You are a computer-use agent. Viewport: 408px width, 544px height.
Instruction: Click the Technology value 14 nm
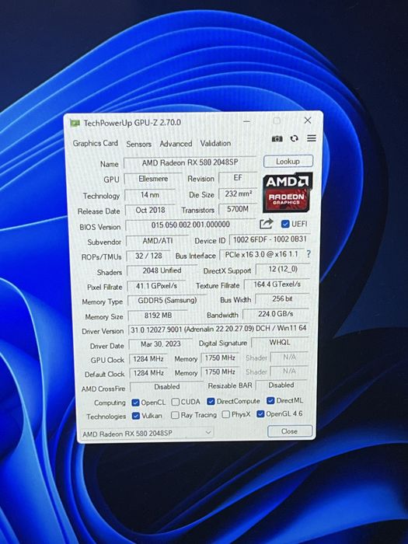(x=149, y=195)
